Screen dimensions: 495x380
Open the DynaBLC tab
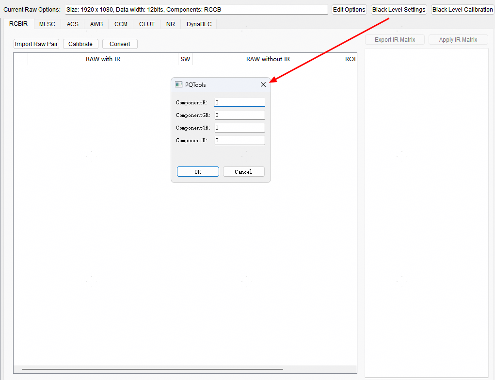pos(199,24)
